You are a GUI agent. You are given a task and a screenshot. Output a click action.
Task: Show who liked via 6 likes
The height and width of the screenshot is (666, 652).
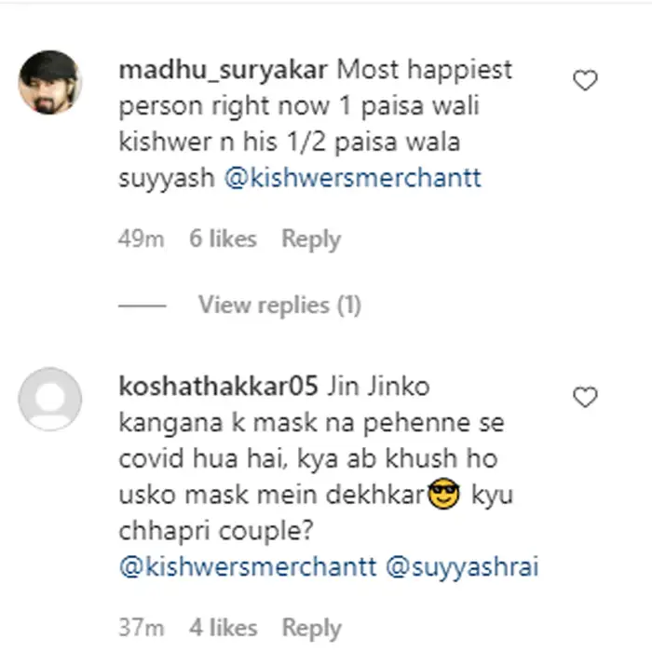pyautogui.click(x=224, y=239)
